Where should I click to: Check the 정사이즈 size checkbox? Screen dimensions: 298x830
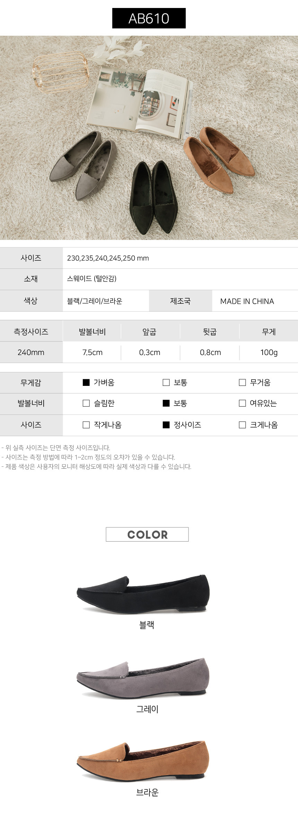click(x=166, y=425)
